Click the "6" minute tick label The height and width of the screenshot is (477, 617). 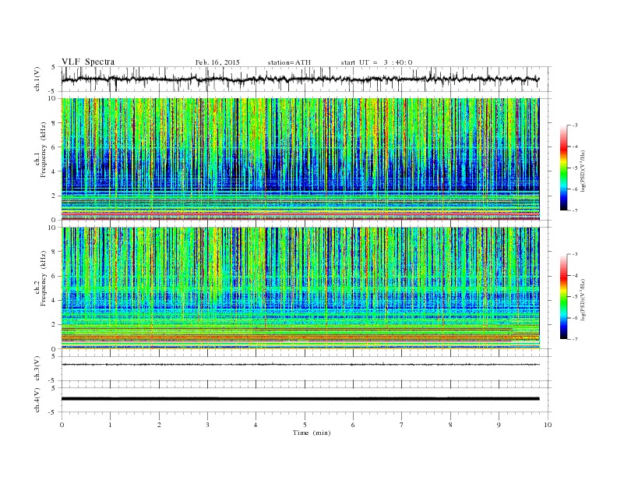(353, 425)
